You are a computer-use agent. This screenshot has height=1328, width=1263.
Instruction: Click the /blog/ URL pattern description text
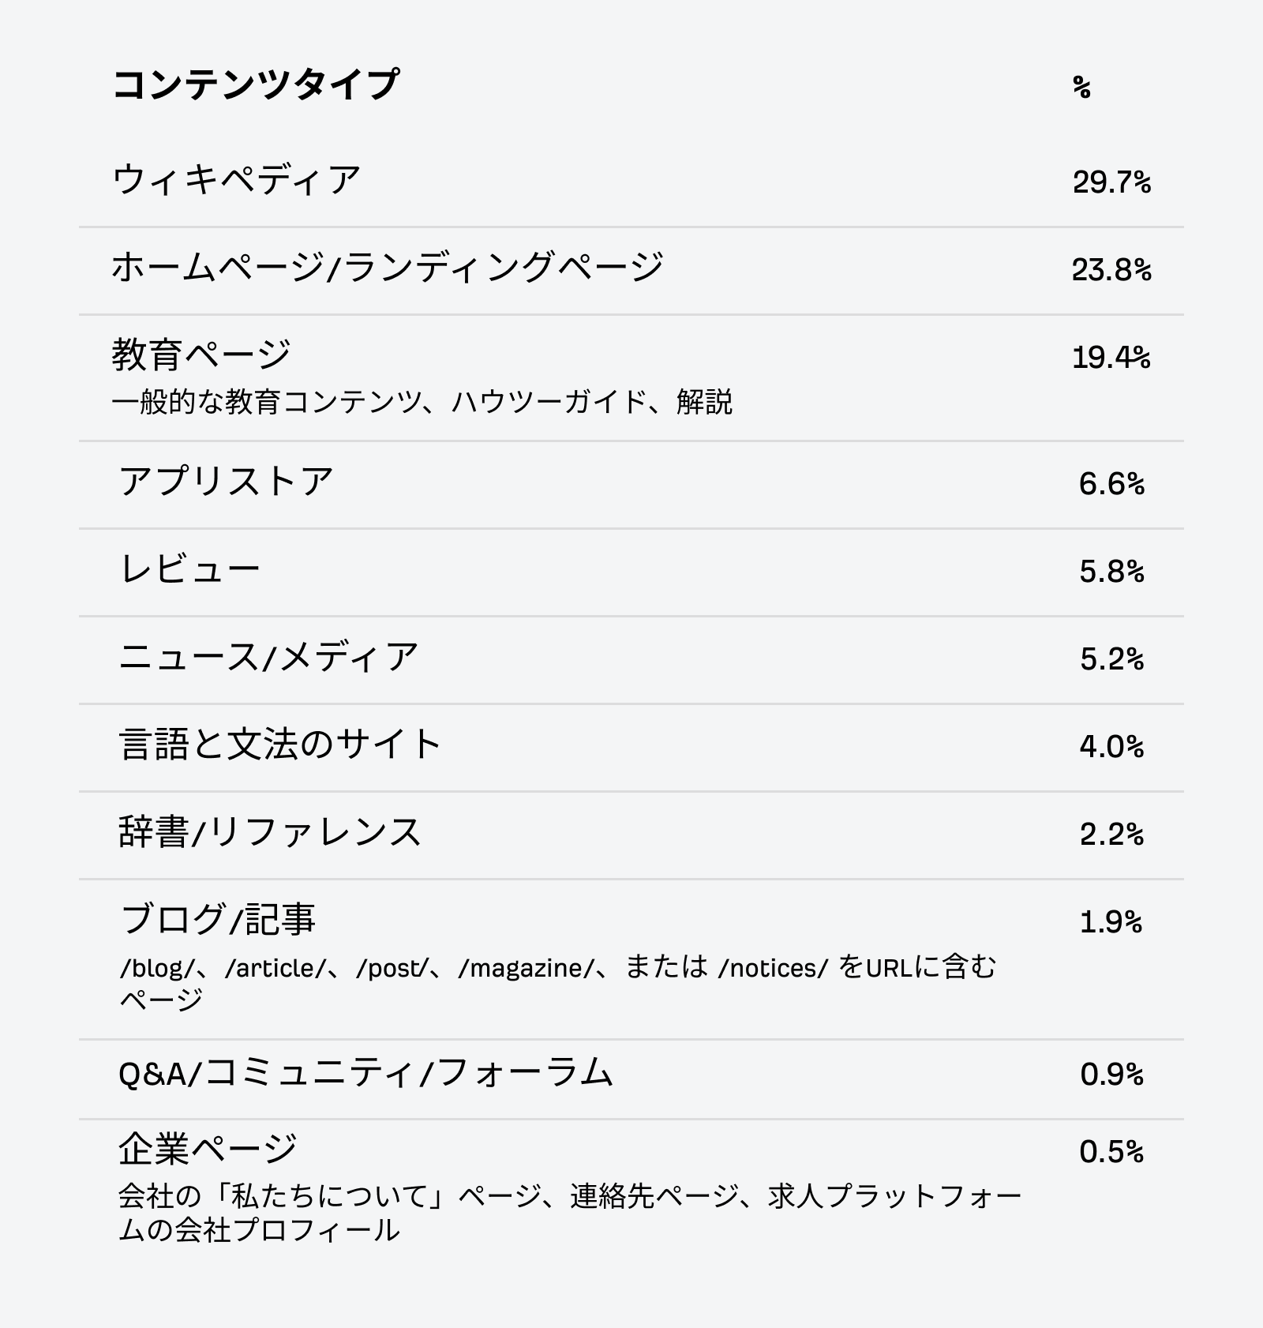[557, 968]
